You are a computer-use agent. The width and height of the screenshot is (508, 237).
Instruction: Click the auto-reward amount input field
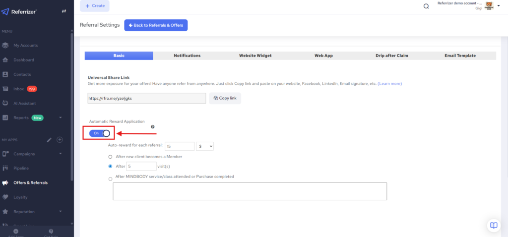[179, 146]
